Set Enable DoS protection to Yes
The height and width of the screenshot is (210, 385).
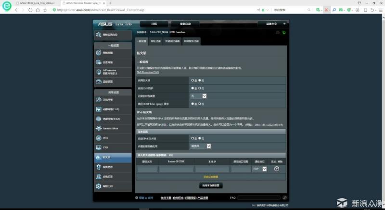pyautogui.click(x=192, y=88)
